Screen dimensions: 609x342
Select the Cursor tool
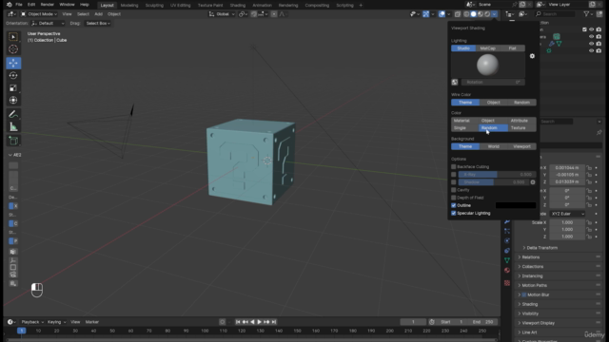pos(13,49)
